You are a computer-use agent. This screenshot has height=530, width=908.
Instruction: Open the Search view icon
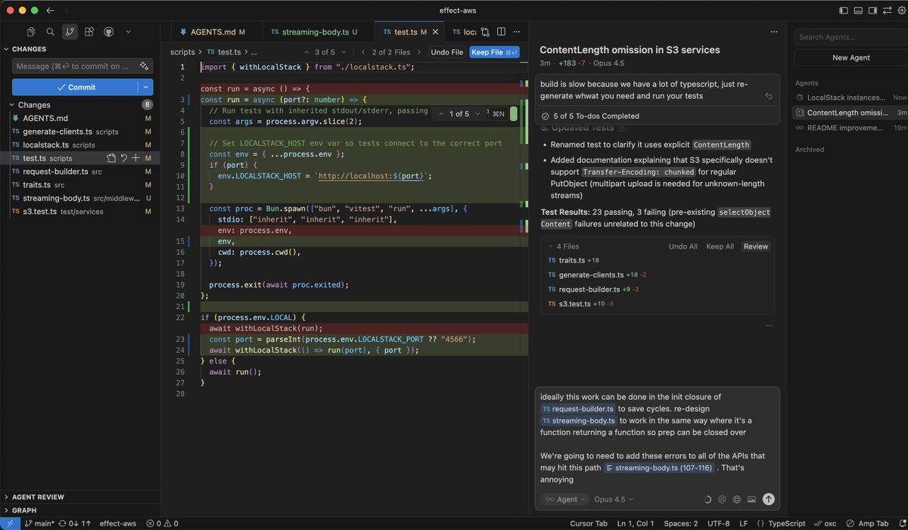(50, 32)
